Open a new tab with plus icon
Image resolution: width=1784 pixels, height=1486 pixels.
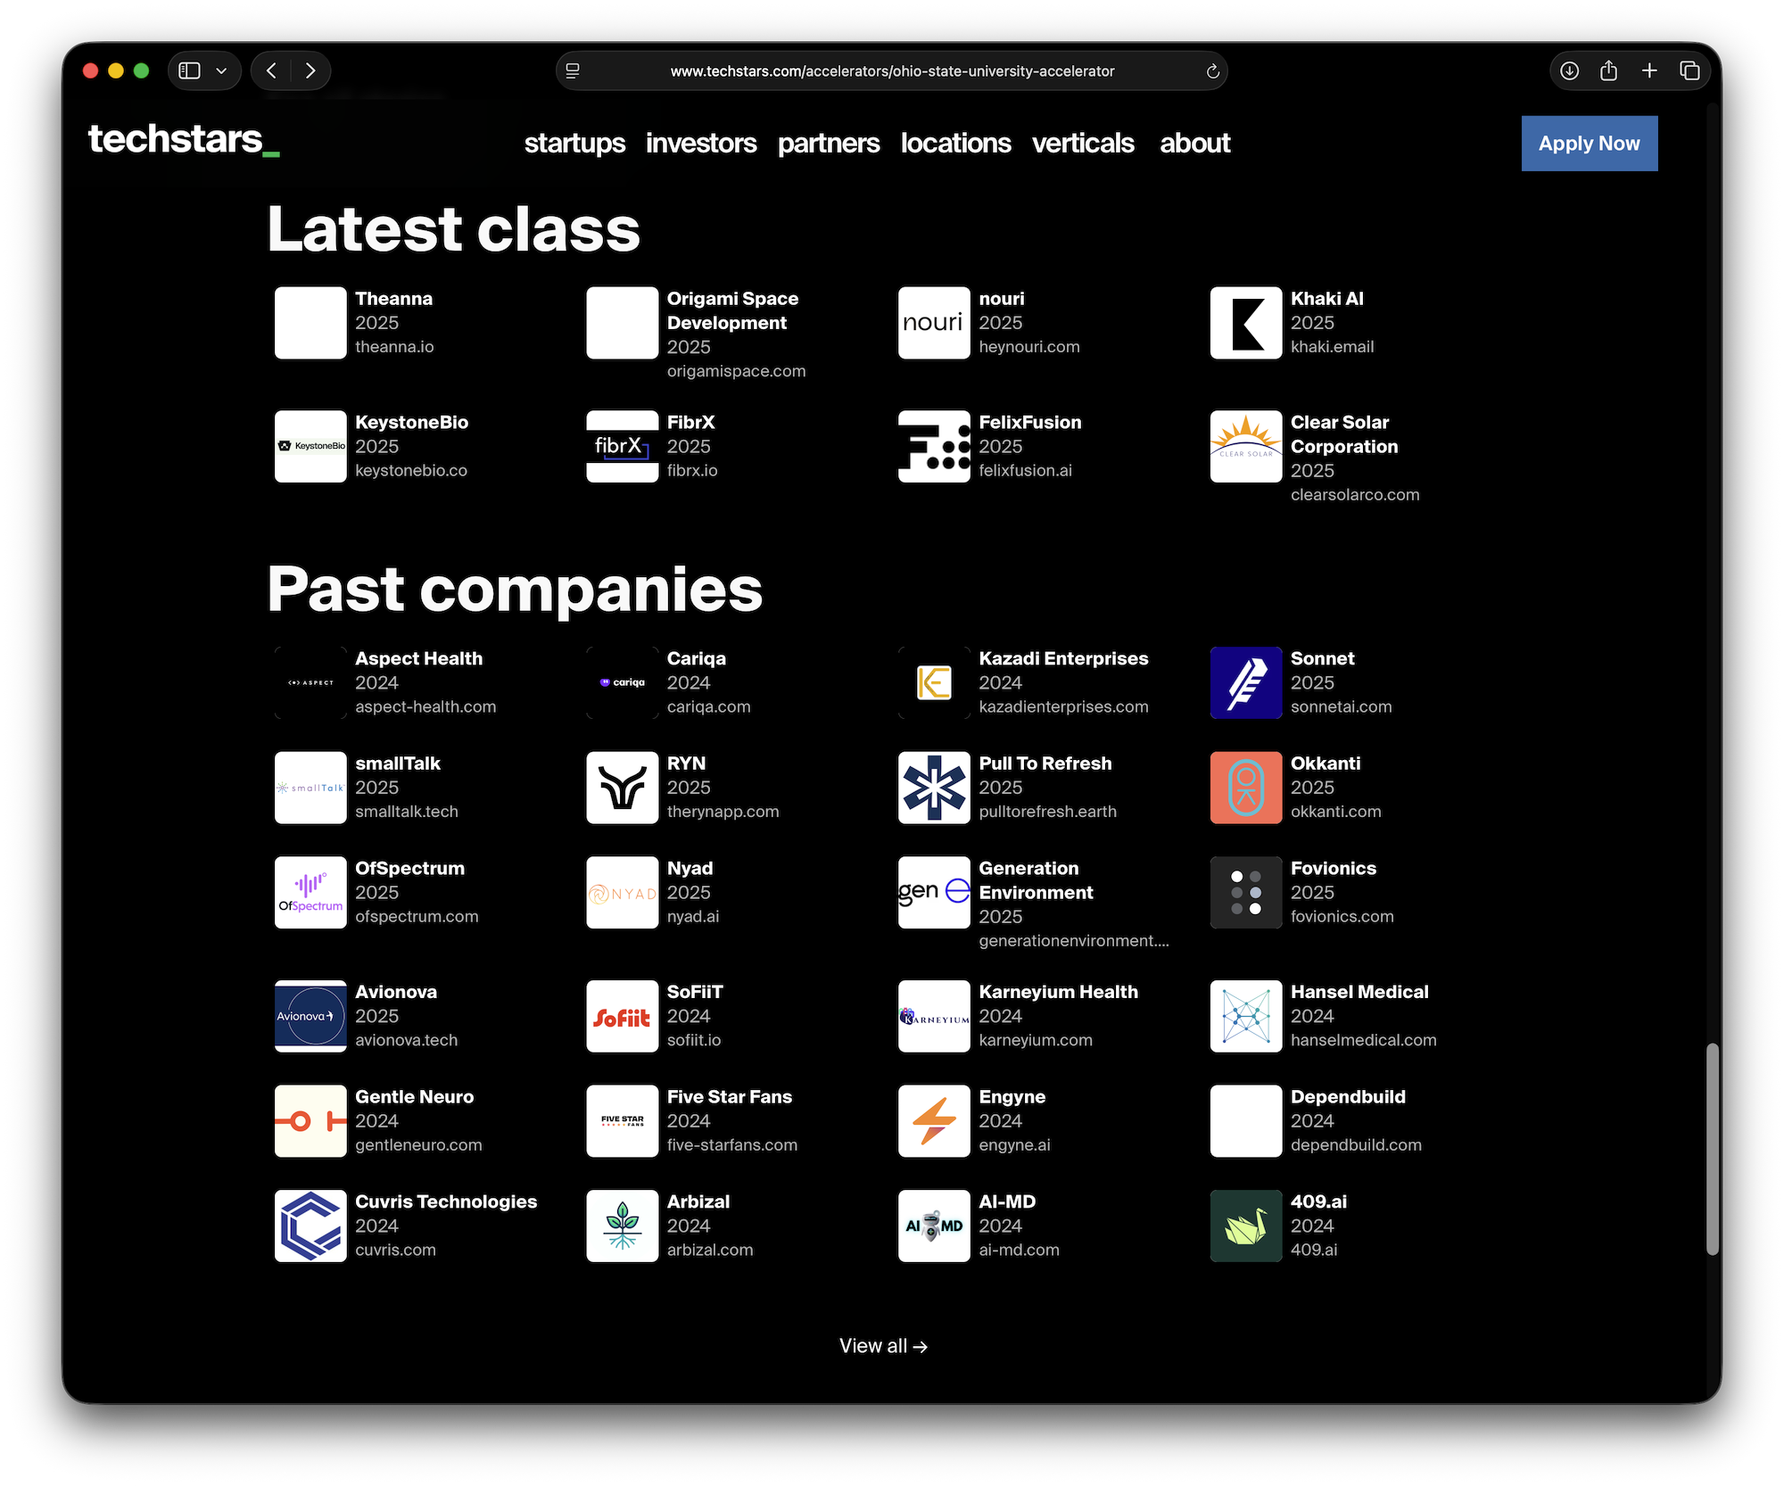[x=1649, y=70]
